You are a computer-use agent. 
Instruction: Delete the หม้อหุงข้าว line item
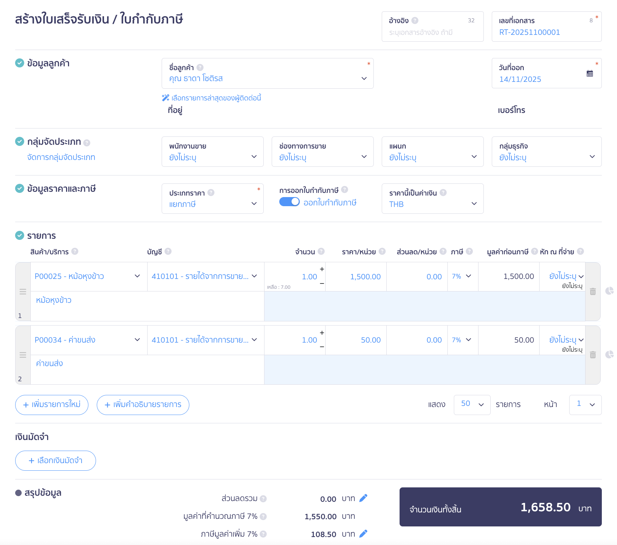593,291
